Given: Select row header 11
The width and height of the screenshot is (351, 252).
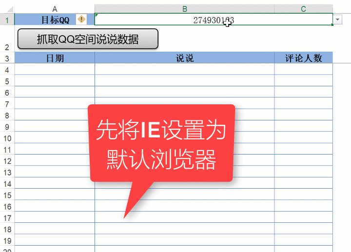Looking at the screenshot, I should (7, 150).
